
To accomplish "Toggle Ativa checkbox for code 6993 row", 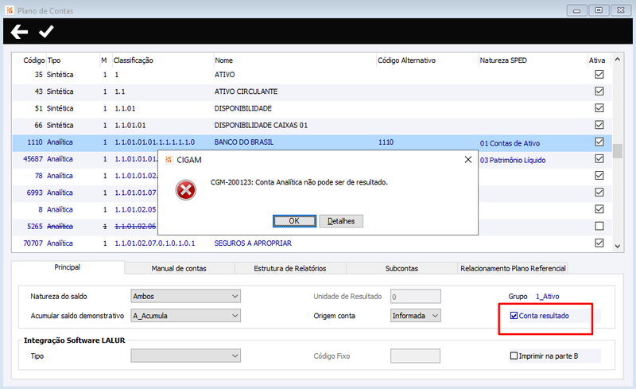I will tap(599, 192).
